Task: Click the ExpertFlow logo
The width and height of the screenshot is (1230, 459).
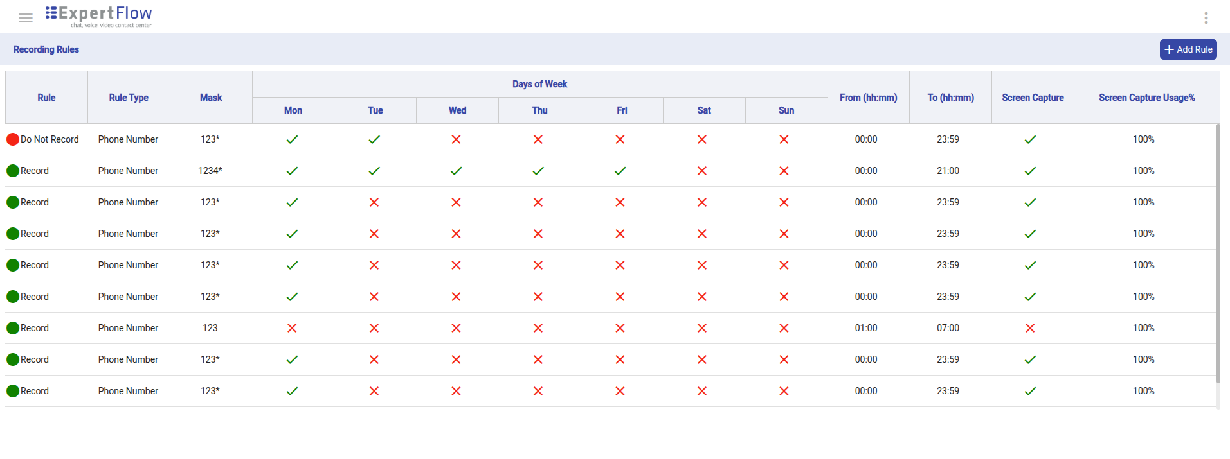Action: tap(99, 16)
